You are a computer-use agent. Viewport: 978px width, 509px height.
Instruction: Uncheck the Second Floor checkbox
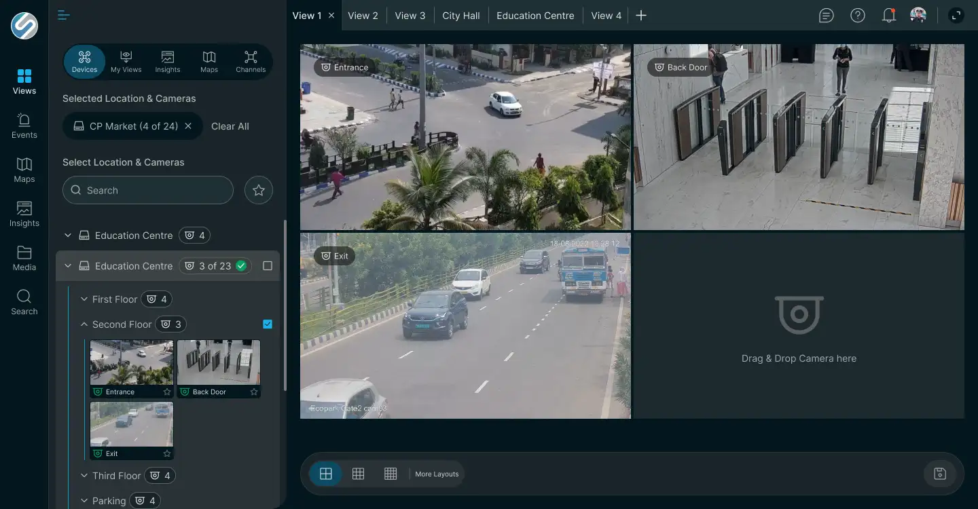pos(268,324)
